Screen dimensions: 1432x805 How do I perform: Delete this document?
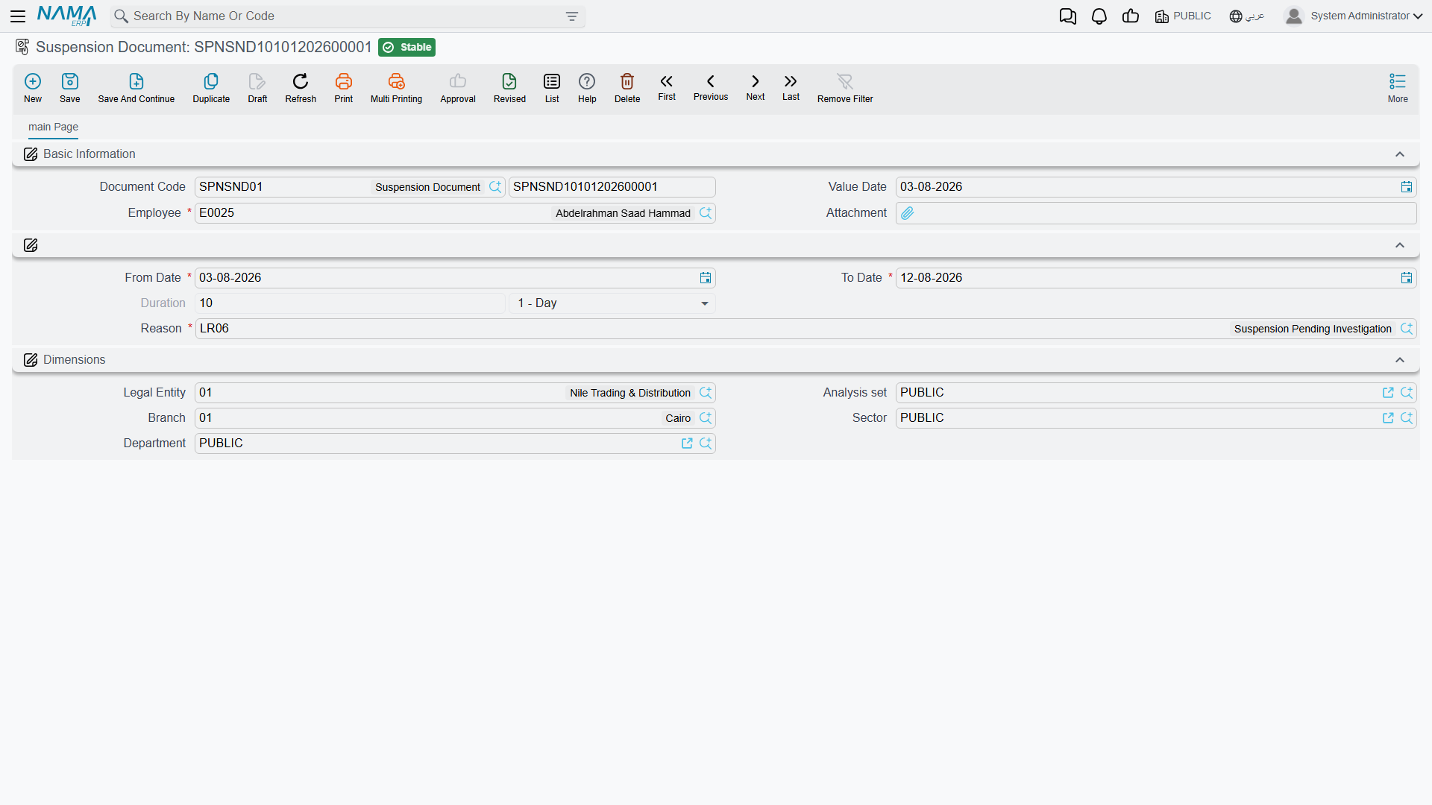pos(627,87)
